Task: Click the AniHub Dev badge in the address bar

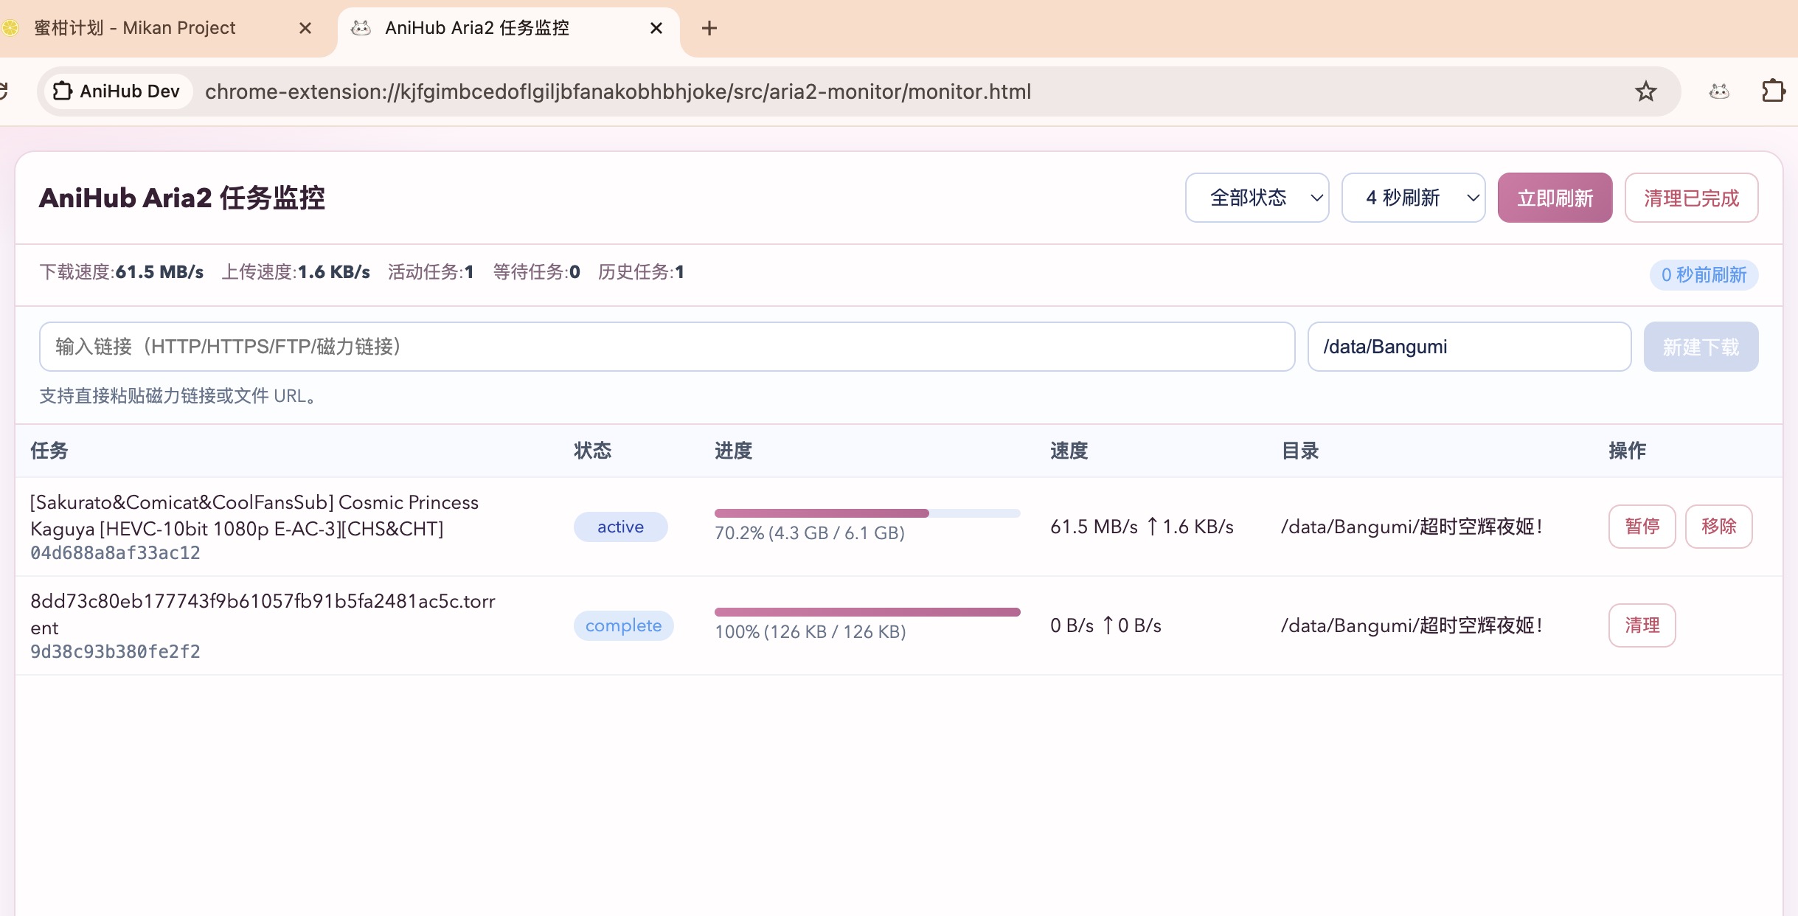Action: tap(117, 91)
